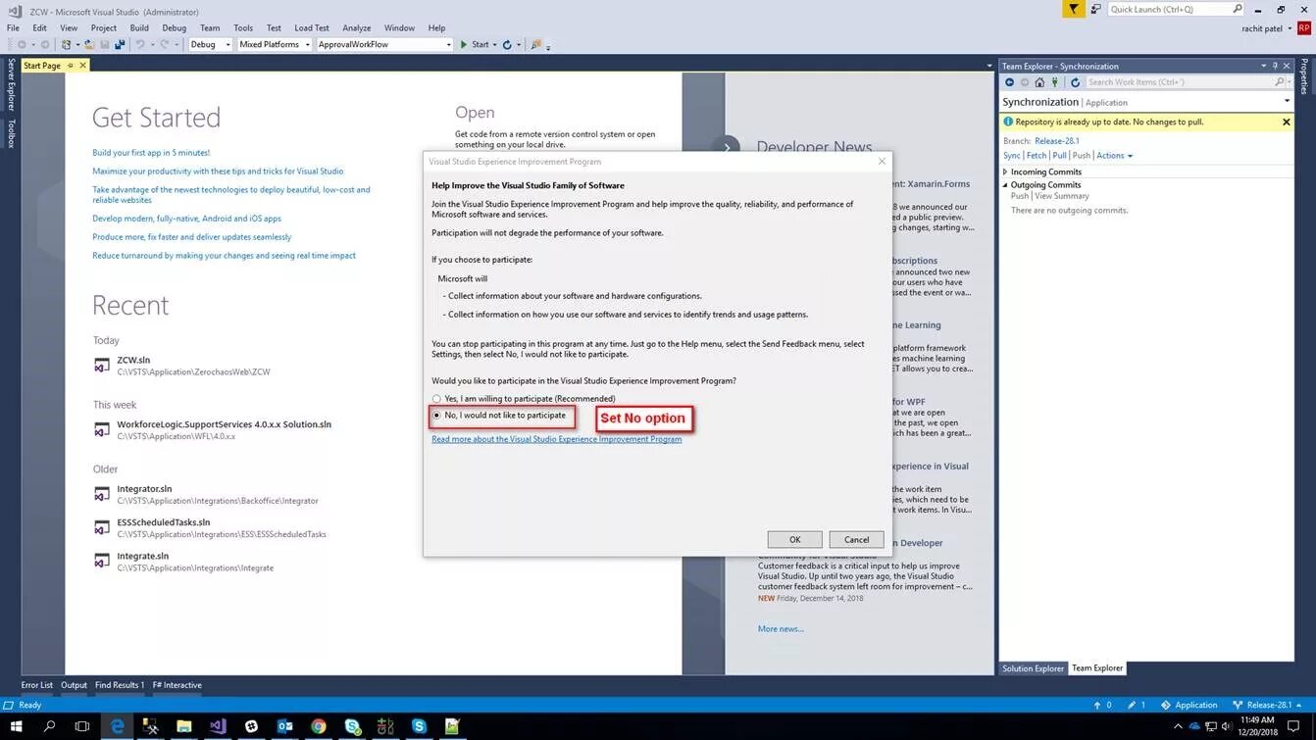Open the Error List tab
Viewport: 1316px width, 740px height.
pos(37,685)
